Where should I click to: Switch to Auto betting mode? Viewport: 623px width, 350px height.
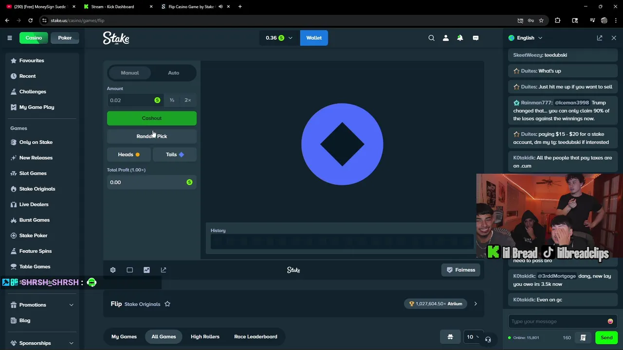(173, 73)
